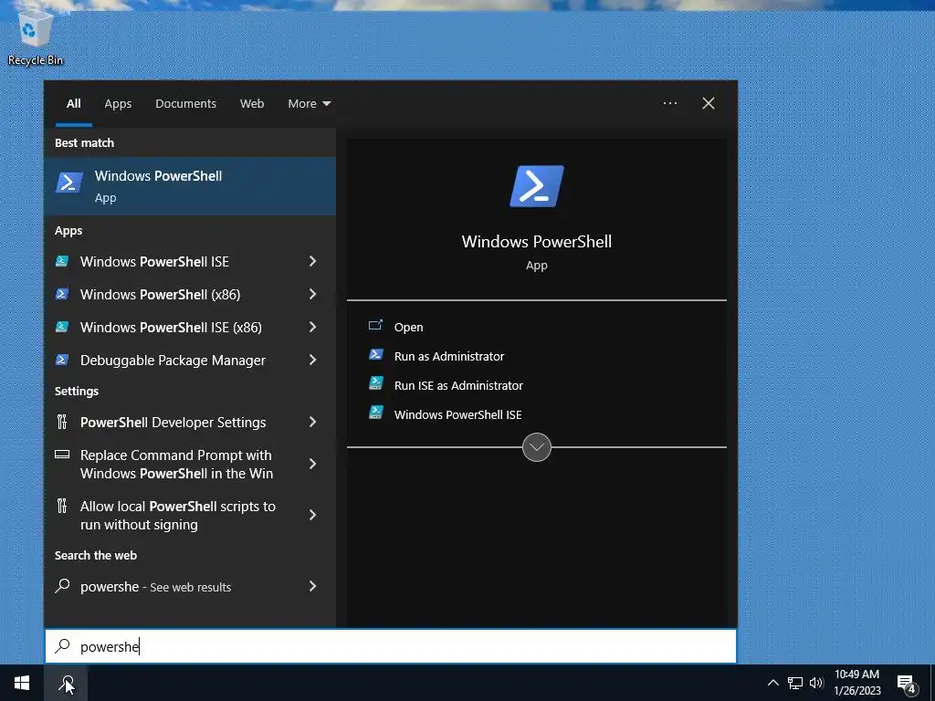The image size is (935, 701).
Task: Click the large PowerShell logo in preview pane
Action: (537, 186)
